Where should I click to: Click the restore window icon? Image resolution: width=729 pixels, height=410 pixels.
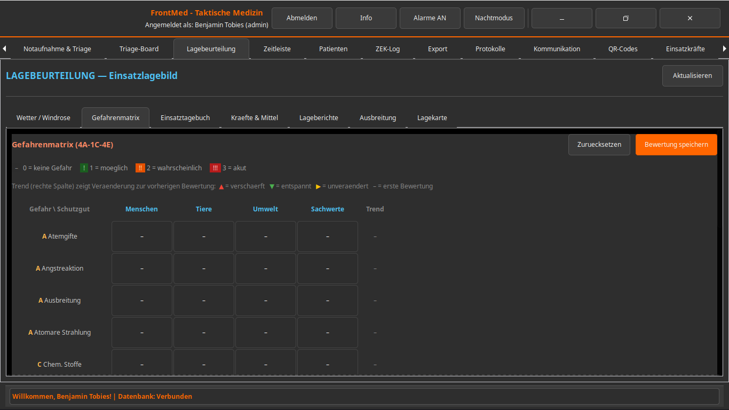tap(625, 18)
